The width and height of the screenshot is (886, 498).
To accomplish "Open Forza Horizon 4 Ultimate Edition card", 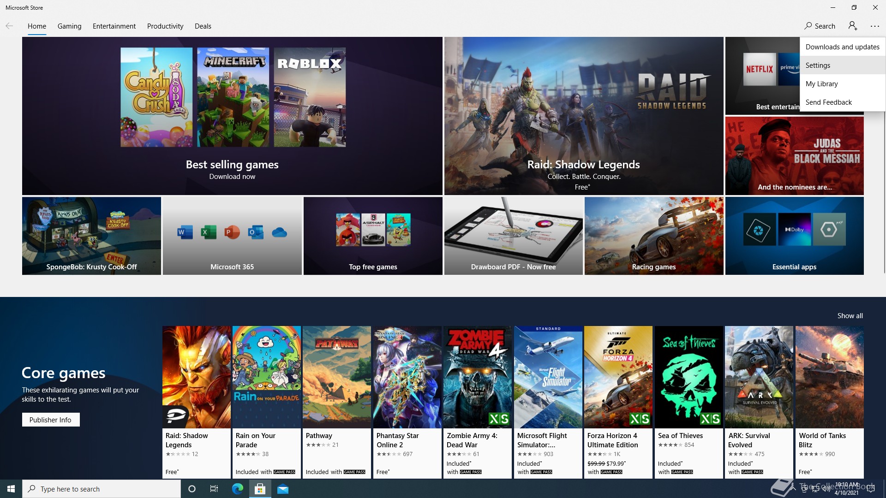I will click(x=618, y=402).
